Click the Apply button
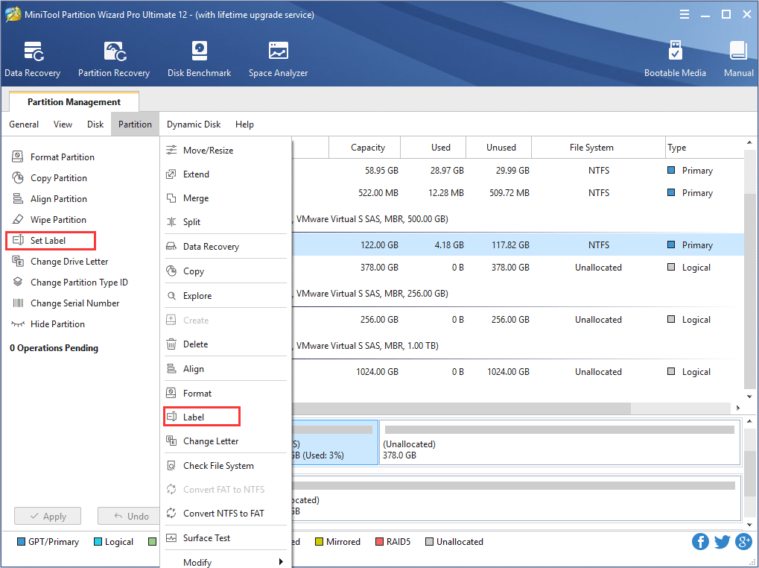Screen dimensions: 759x568 pos(47,515)
